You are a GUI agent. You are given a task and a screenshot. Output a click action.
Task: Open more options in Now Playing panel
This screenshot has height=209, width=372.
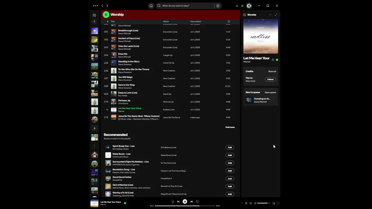click(x=270, y=15)
